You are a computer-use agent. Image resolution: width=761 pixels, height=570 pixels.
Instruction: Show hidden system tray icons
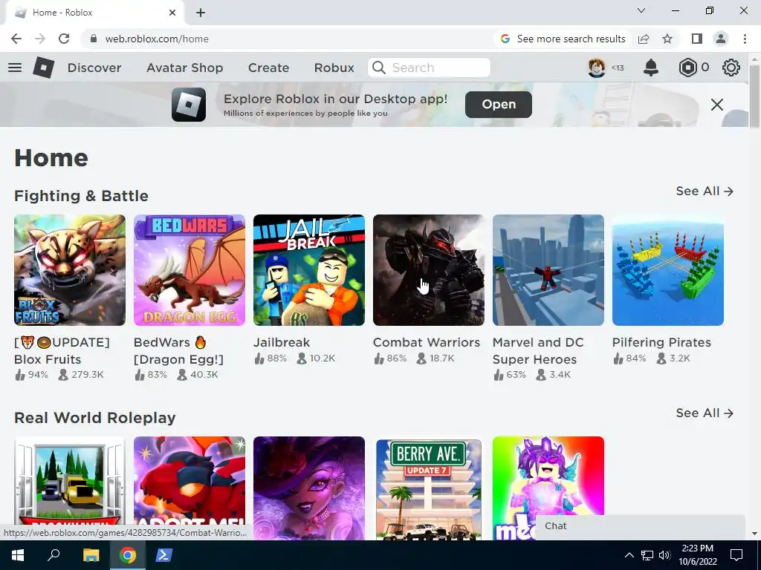(629, 555)
